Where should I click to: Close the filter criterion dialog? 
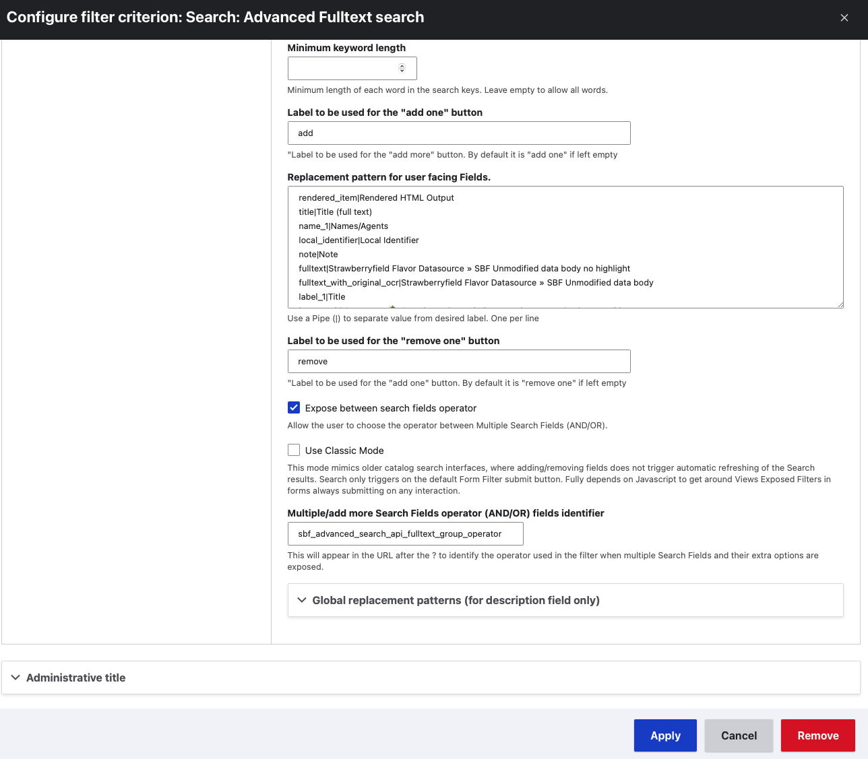coord(844,18)
